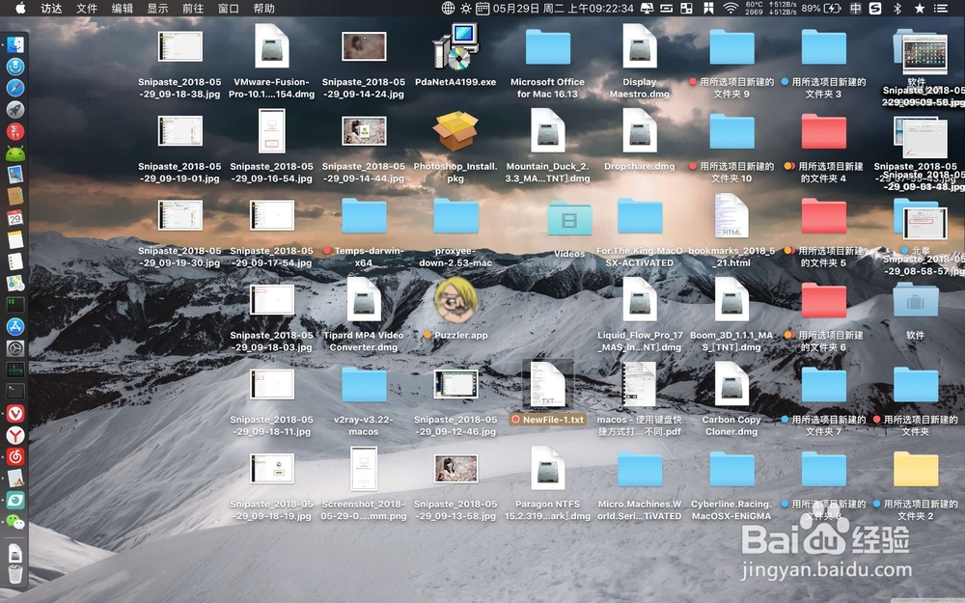Open the 前往 menu
This screenshot has width=965, height=603.
191,10
